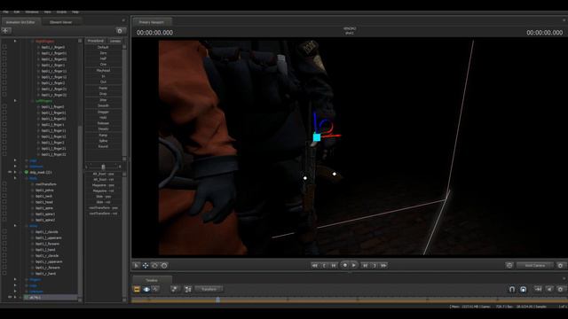Click the preset strength slider handle
The image size is (568, 319).
[103, 167]
